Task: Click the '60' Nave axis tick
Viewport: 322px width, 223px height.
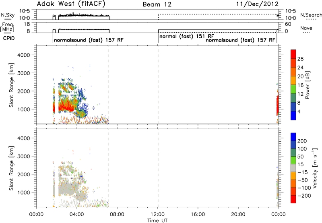Action: (288, 24)
